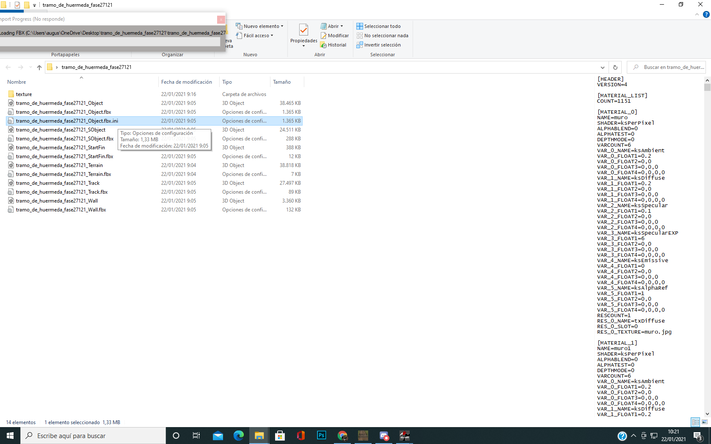Switch to details view layout button

(695, 422)
